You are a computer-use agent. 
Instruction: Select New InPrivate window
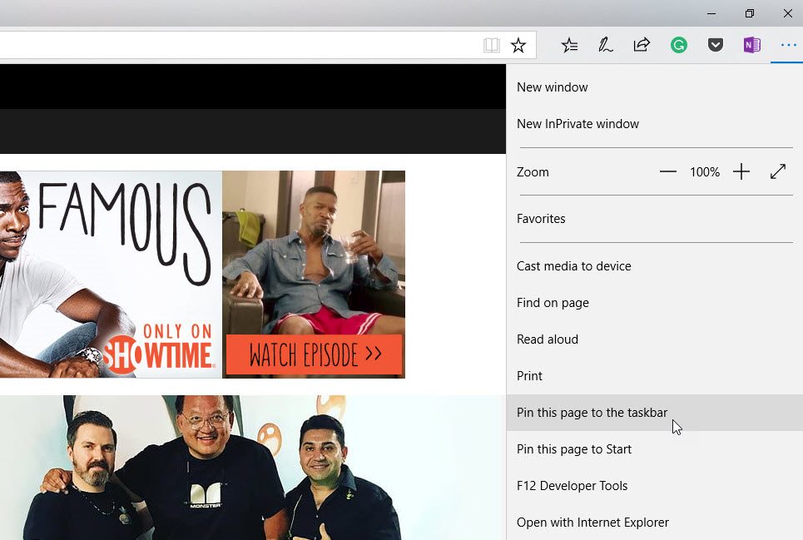pyautogui.click(x=655, y=124)
